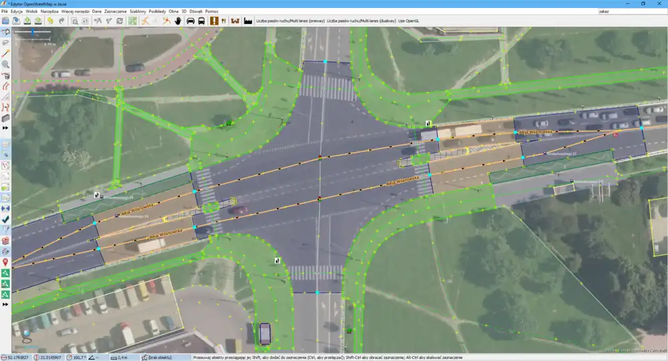The height and width of the screenshot is (361, 668).
Task: Click the Undo arrow in the toolbar
Action: [50, 21]
